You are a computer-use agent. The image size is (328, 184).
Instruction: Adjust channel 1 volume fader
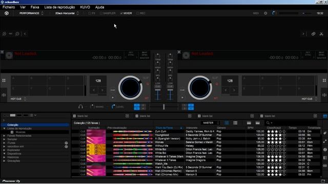(157, 90)
